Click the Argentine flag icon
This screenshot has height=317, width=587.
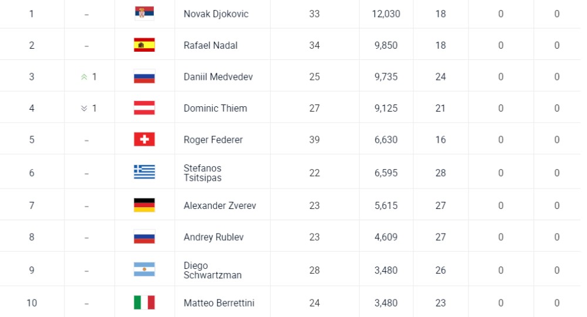[144, 269]
